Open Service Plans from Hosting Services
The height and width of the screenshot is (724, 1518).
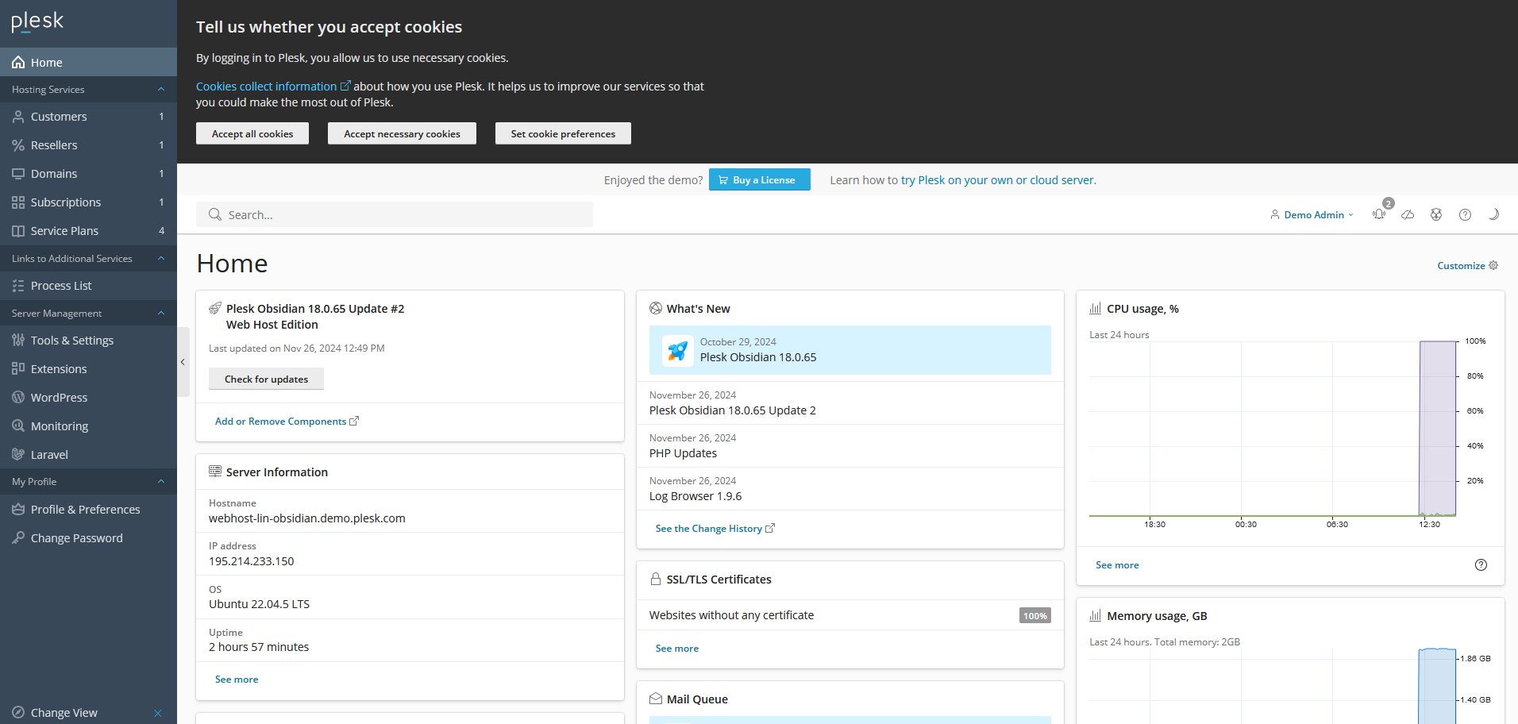[x=64, y=230]
